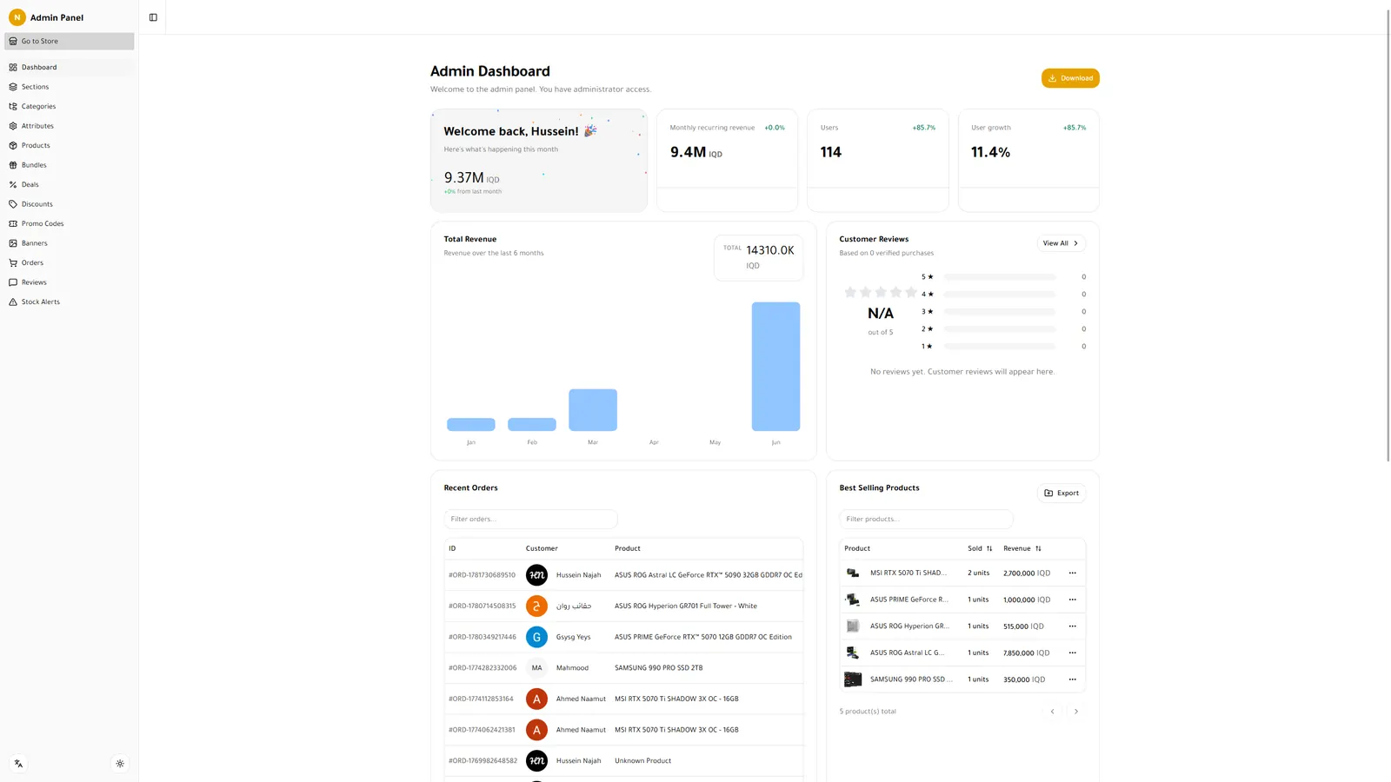Click the Download button
This screenshot has width=1391, height=782.
click(1070, 78)
